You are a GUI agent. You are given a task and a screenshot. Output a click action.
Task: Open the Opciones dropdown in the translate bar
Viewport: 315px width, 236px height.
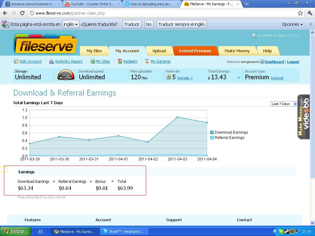point(292,24)
